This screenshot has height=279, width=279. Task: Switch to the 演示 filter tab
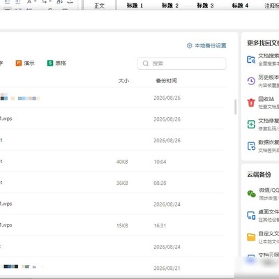tap(25, 63)
